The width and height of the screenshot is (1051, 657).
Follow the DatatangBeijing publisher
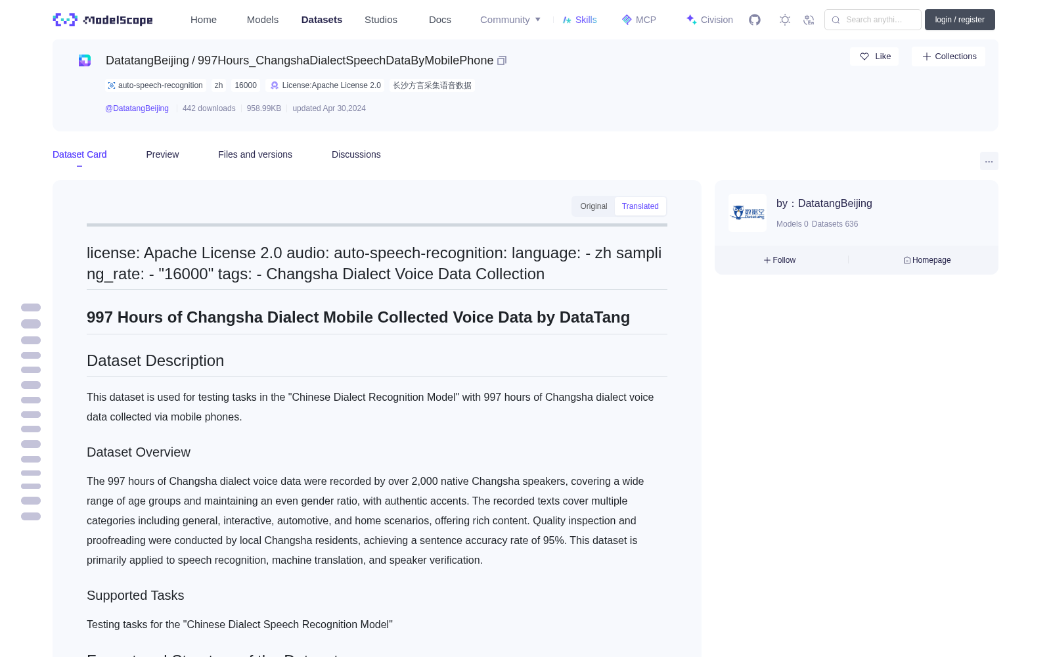tap(780, 260)
